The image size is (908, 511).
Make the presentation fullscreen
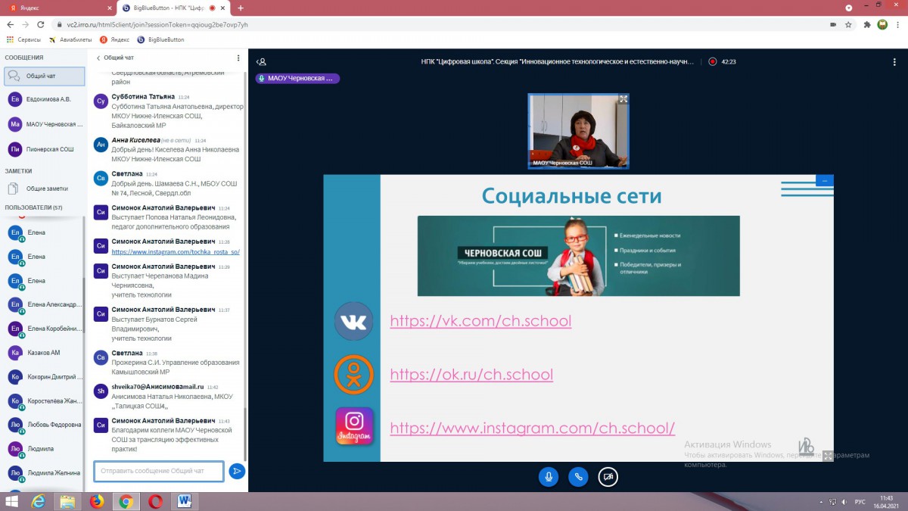(829, 456)
